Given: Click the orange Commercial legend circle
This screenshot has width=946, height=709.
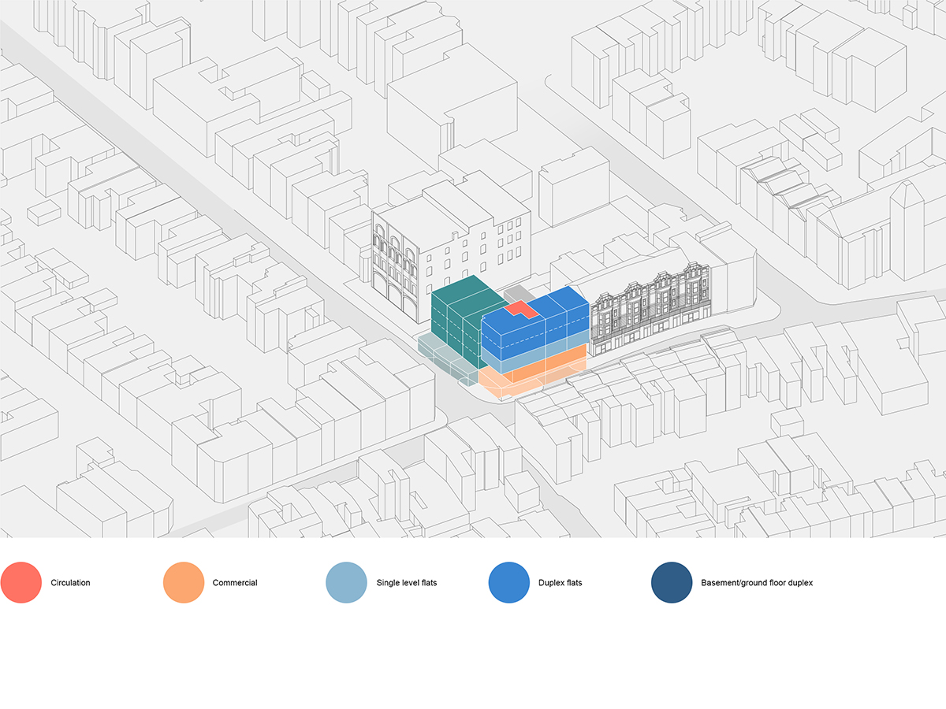Looking at the screenshot, I should [x=184, y=583].
